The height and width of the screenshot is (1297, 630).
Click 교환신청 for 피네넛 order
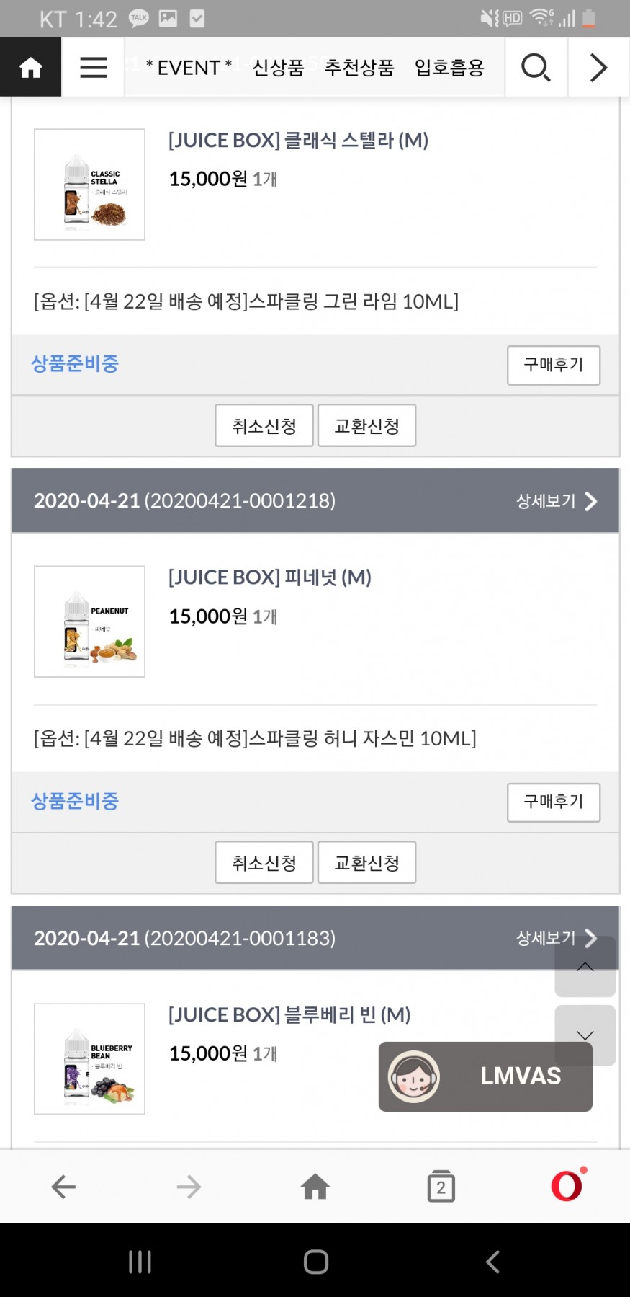coord(366,862)
